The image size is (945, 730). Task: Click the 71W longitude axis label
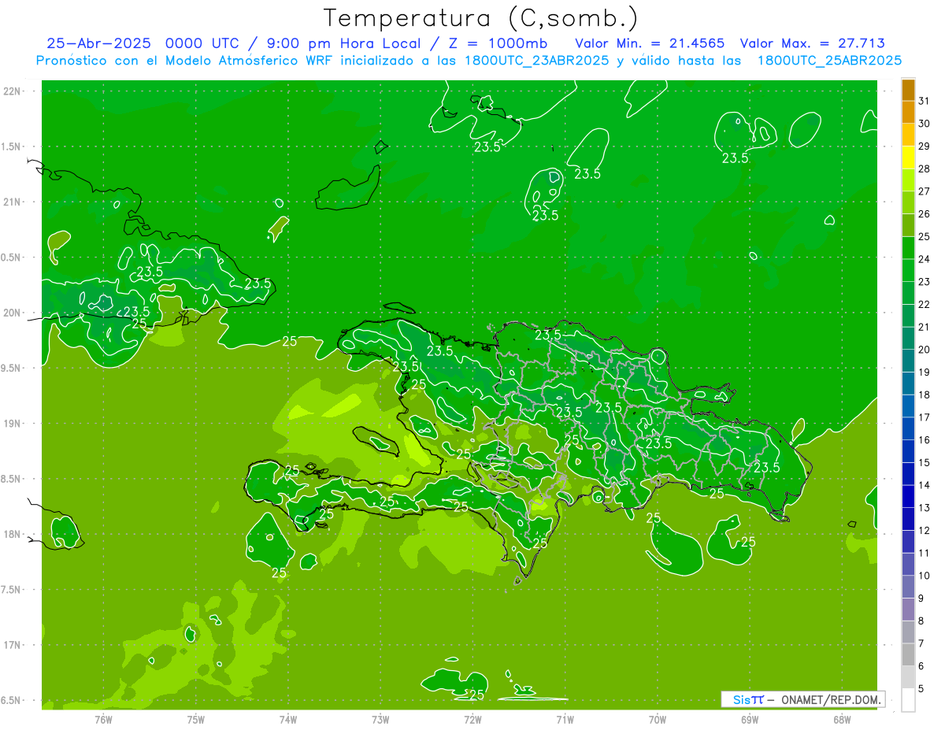[565, 720]
